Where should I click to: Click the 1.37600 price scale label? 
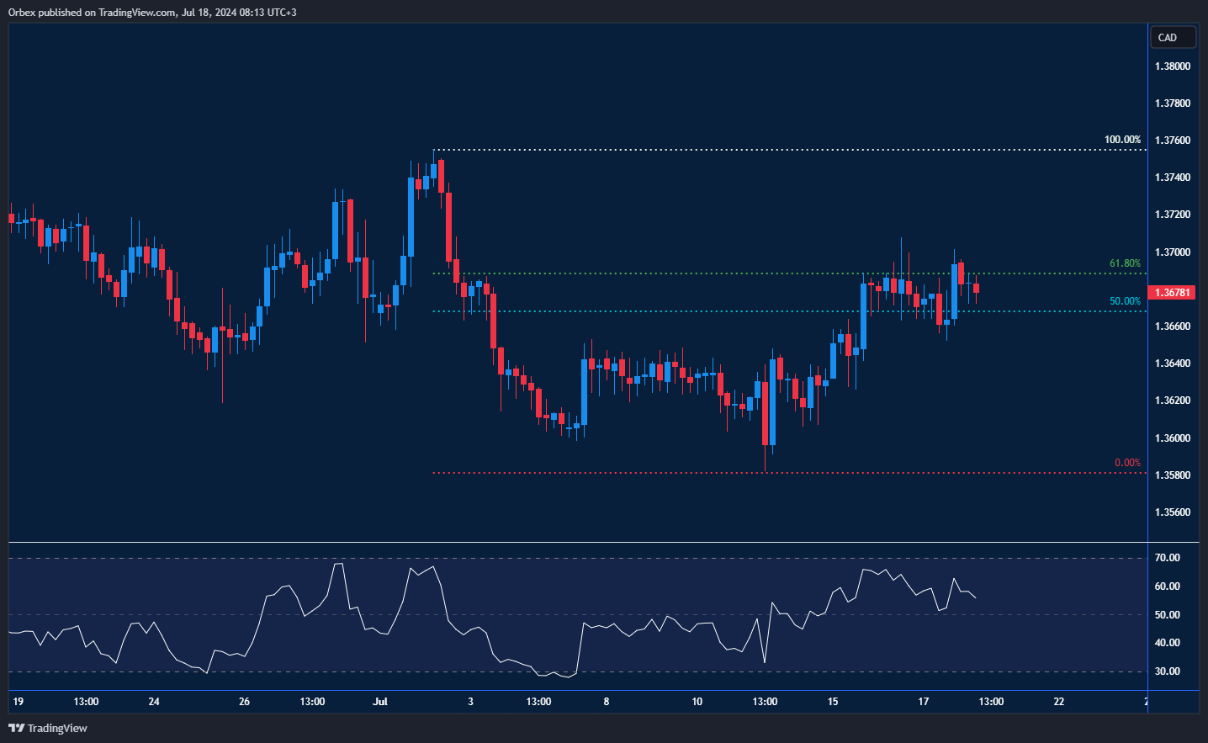(1172, 141)
